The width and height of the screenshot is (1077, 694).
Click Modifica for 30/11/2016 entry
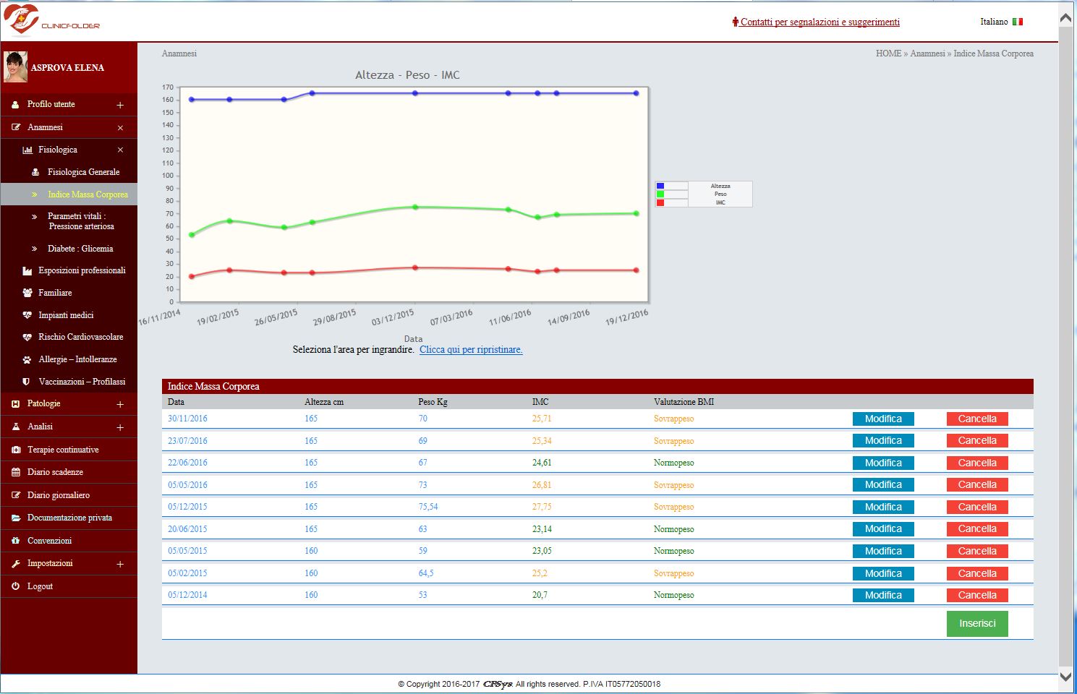point(882,419)
